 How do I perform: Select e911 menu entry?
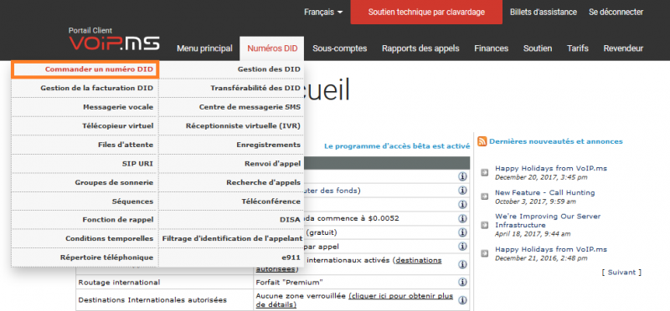tap(231, 257)
